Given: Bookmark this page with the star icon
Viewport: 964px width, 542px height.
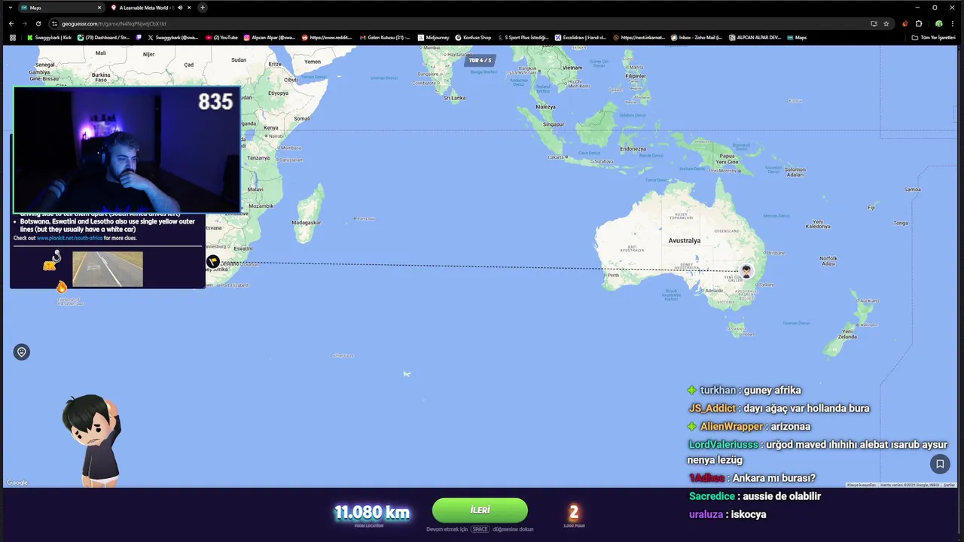Looking at the screenshot, I should click(x=886, y=23).
